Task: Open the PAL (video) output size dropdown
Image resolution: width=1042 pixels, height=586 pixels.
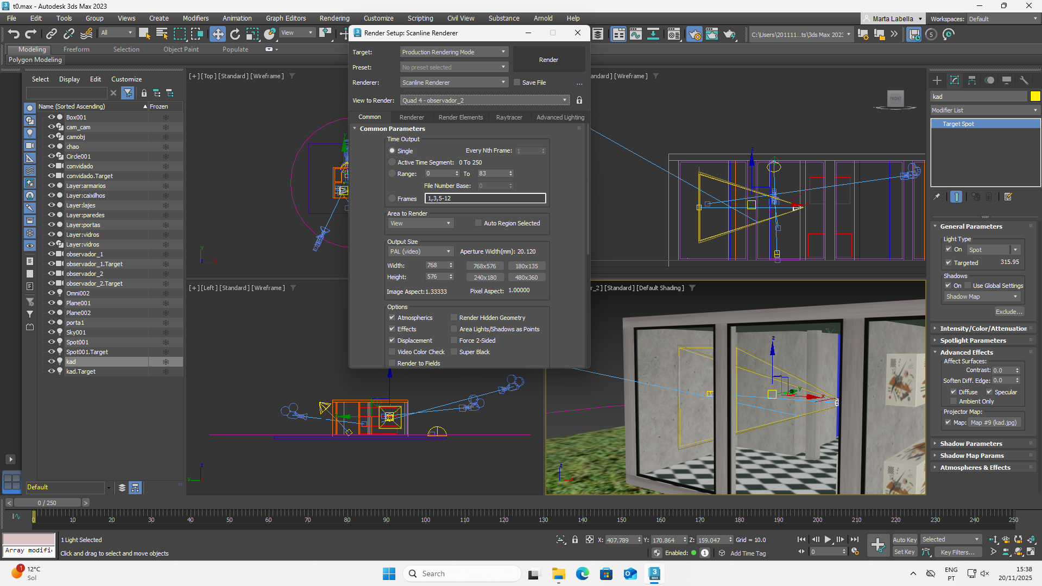Action: (420, 251)
